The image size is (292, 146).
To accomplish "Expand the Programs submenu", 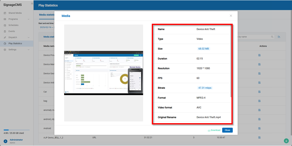I will click(x=29, y=19).
